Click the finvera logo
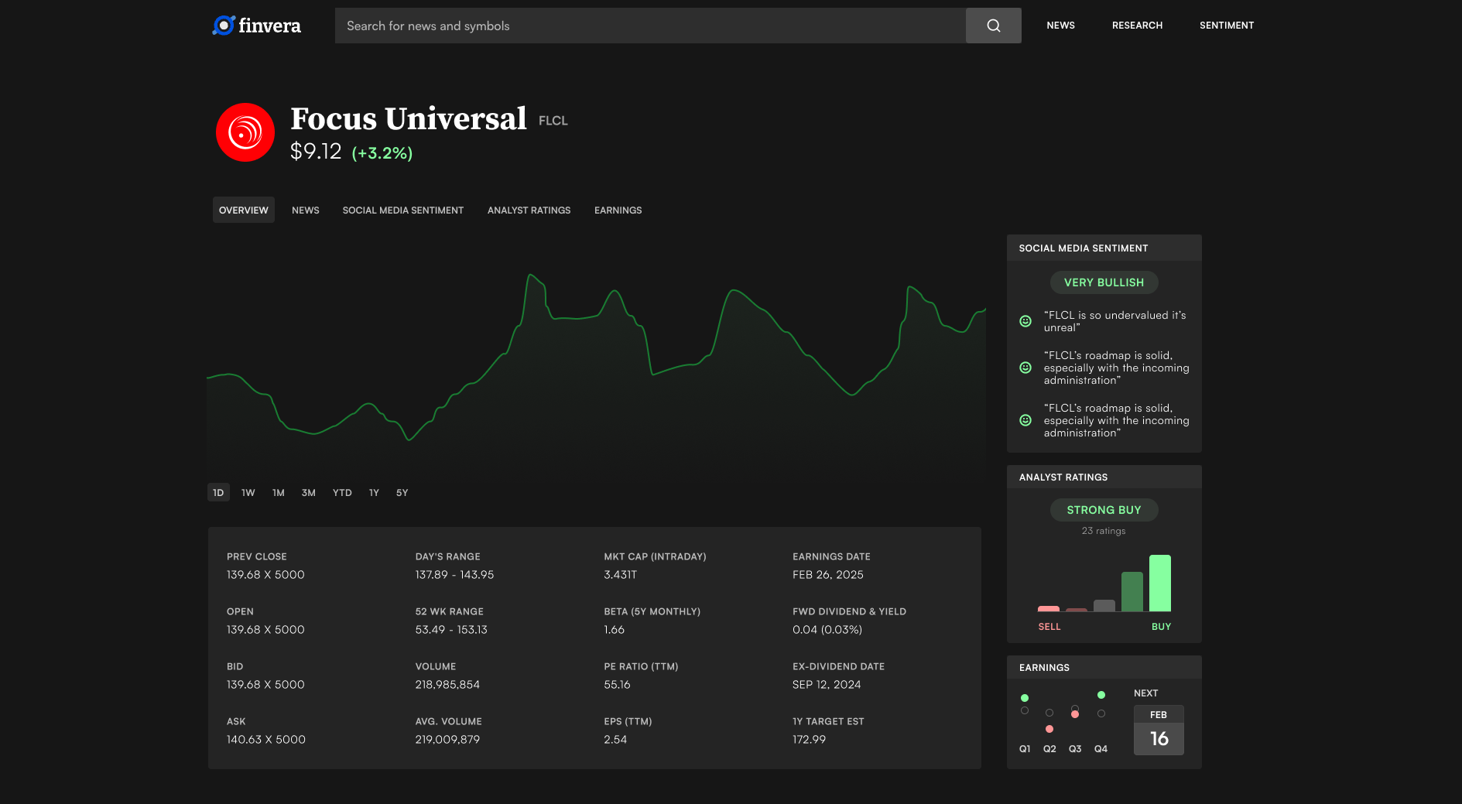 point(256,26)
